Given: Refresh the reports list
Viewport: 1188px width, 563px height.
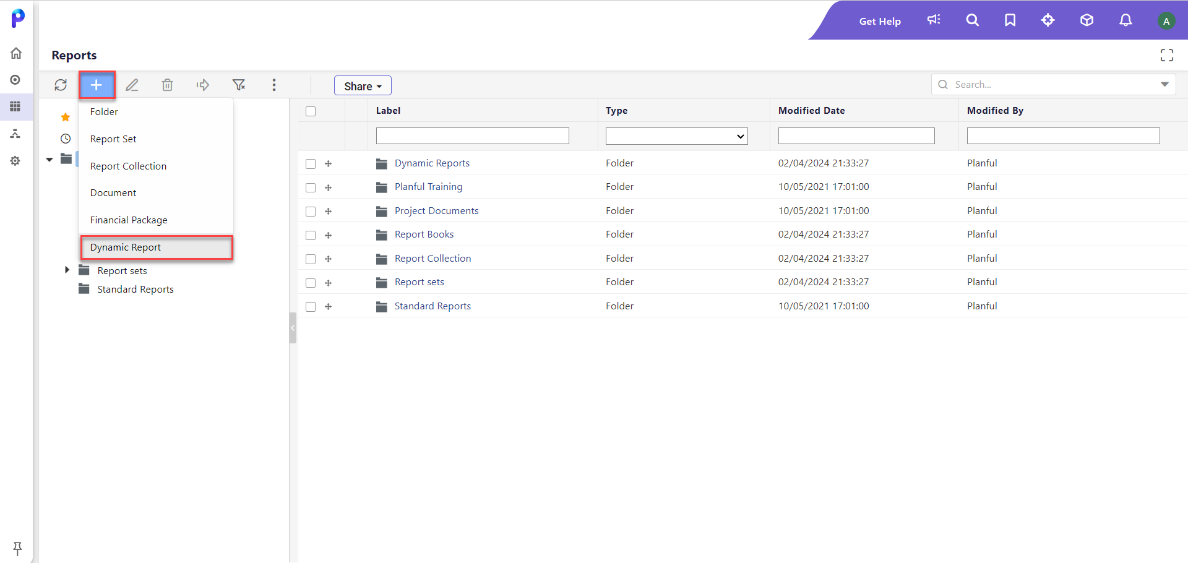Looking at the screenshot, I should tap(61, 85).
